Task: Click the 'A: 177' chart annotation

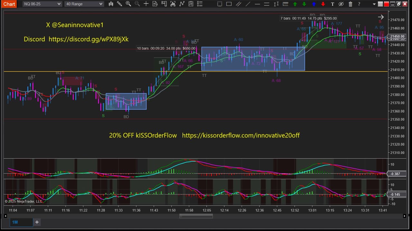Action: point(336,24)
